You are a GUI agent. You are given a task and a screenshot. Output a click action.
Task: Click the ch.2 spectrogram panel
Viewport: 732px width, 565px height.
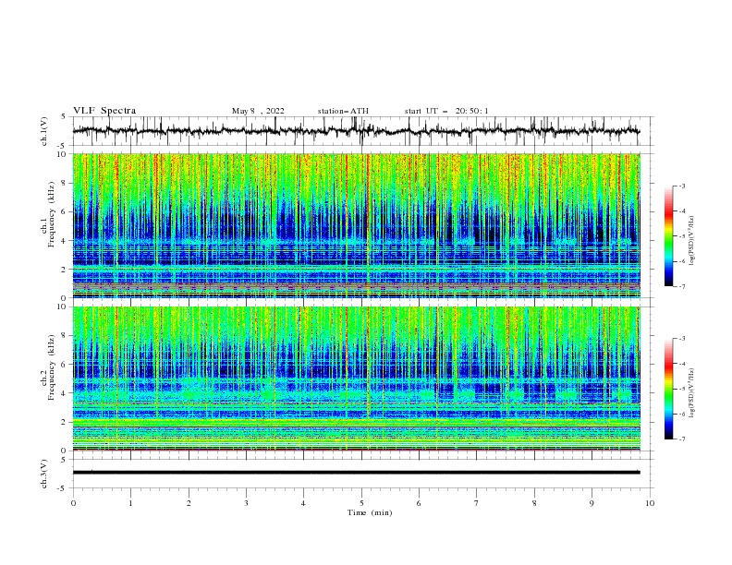pos(356,379)
